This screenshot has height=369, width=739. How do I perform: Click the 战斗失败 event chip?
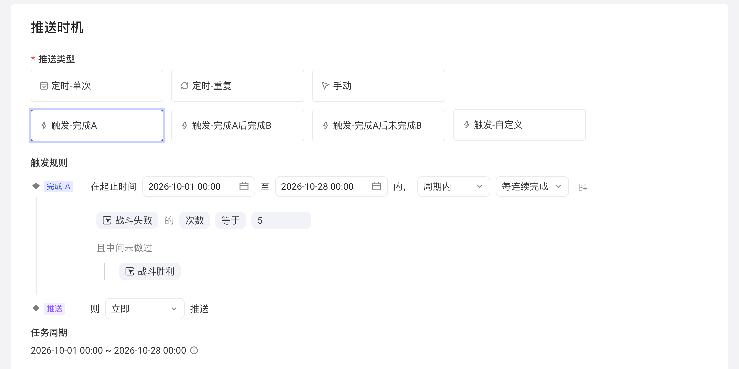tap(127, 220)
